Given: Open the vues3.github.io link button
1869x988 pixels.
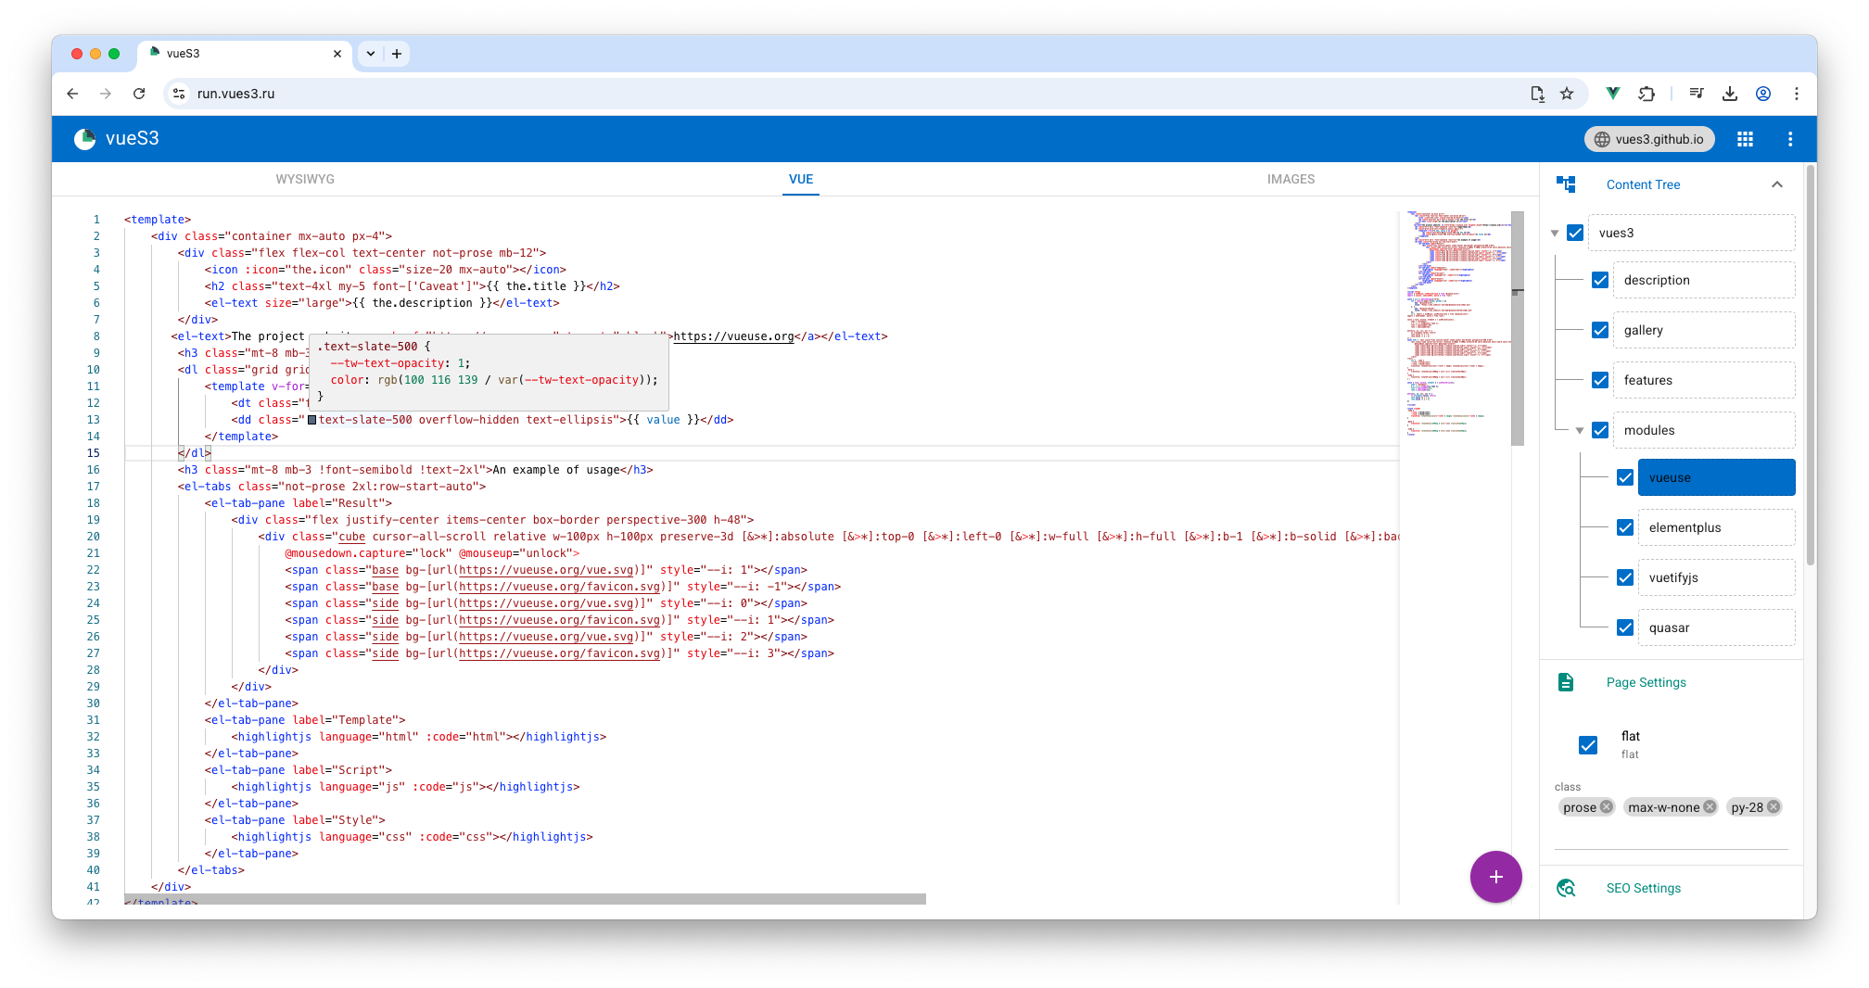Looking at the screenshot, I should point(1649,139).
